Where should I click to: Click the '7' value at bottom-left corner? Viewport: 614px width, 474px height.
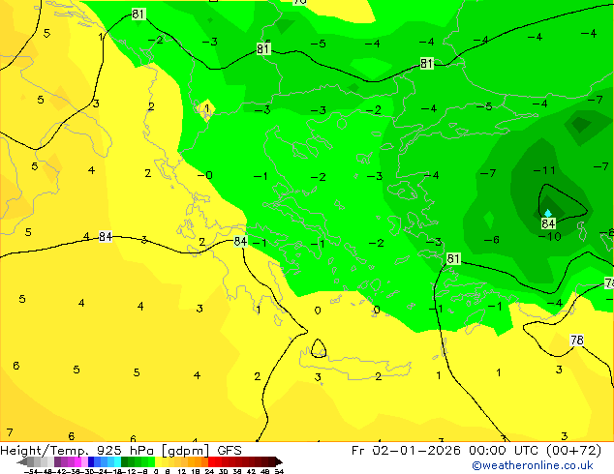click(x=10, y=432)
